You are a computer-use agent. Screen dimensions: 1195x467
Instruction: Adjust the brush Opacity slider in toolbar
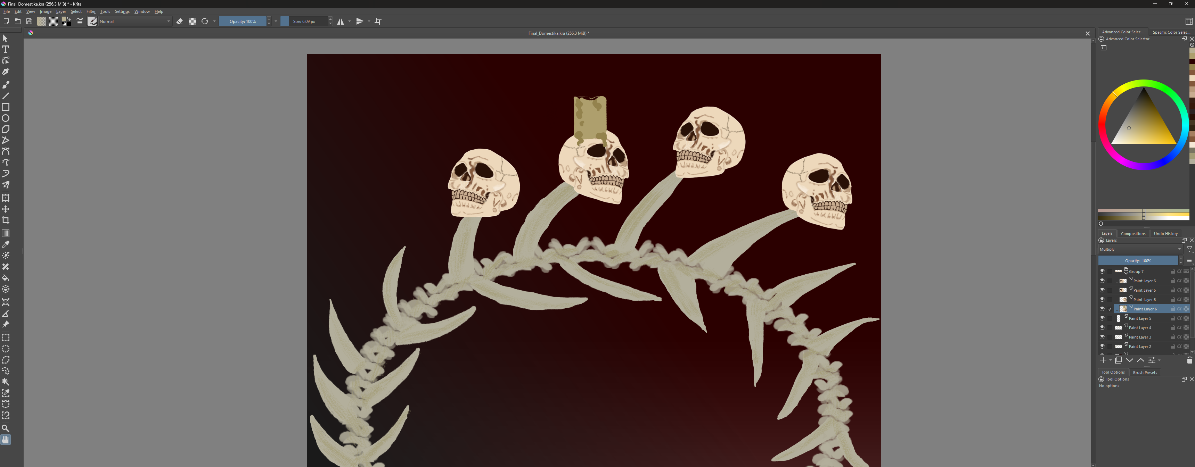click(x=242, y=21)
